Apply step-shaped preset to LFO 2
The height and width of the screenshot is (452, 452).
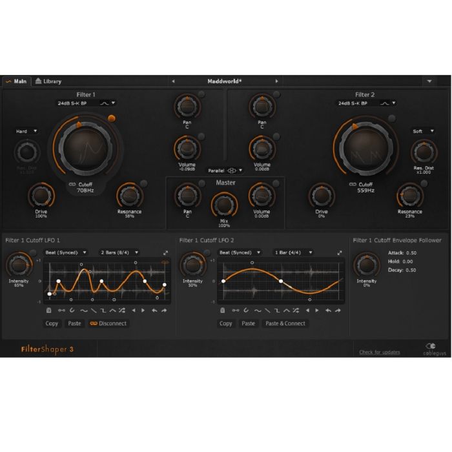tap(277, 311)
